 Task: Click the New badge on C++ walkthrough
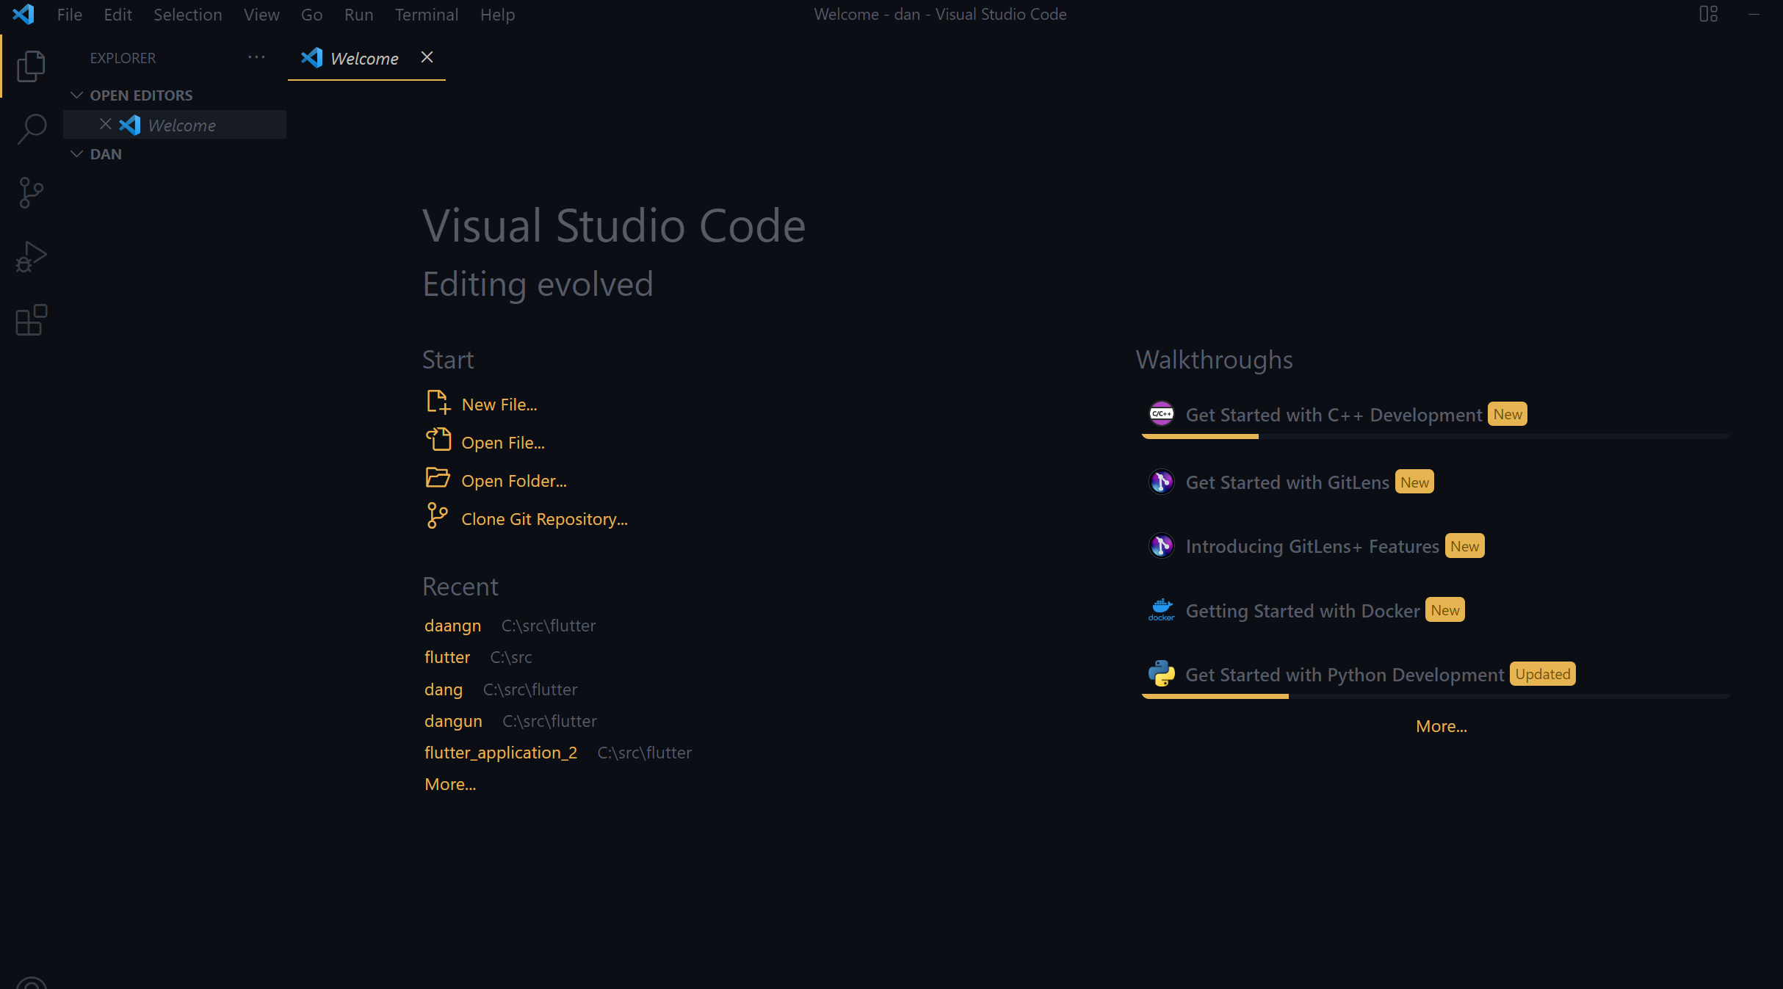(1507, 414)
